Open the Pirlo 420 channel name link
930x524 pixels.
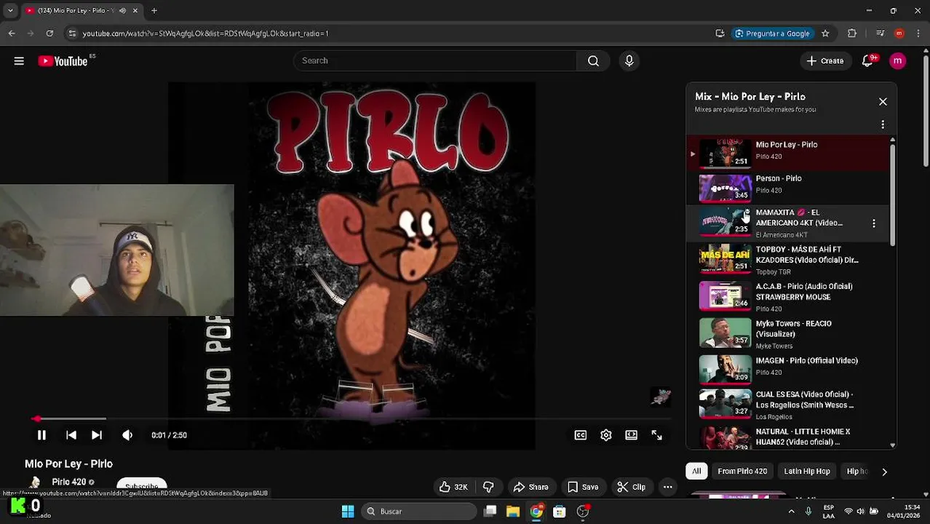click(x=69, y=482)
